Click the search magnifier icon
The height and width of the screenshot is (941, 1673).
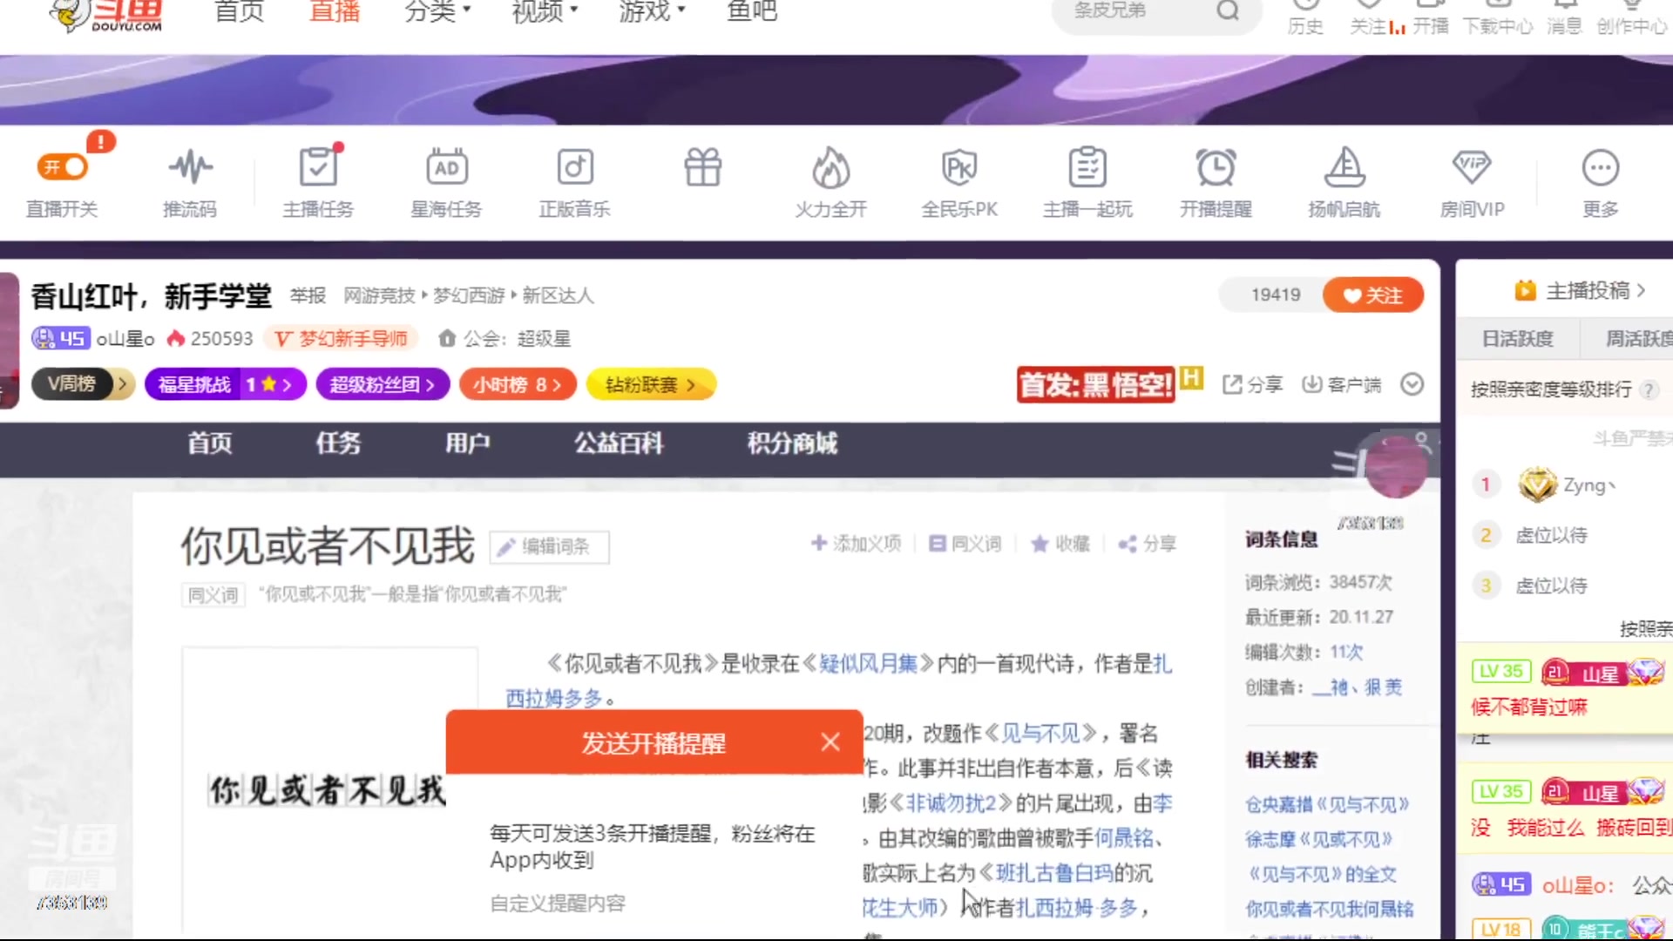1228,10
